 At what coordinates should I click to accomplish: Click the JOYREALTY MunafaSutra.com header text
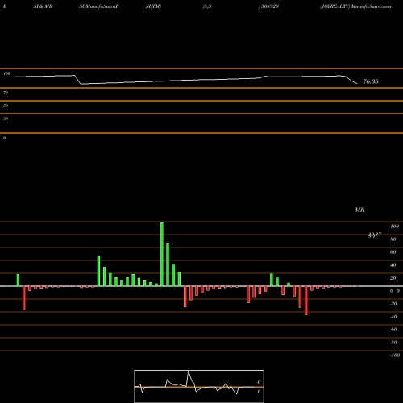(x=355, y=6)
